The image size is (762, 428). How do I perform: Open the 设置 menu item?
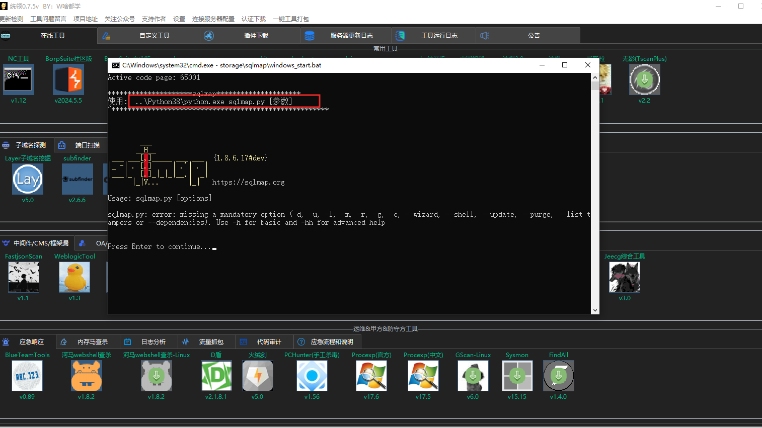179,19
